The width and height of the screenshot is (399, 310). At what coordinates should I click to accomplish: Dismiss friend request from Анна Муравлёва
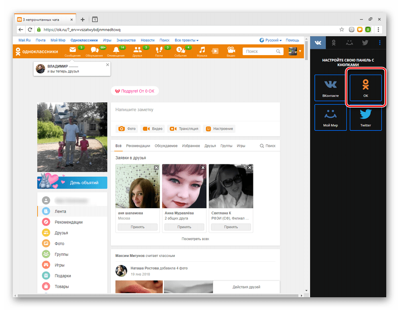point(203,168)
